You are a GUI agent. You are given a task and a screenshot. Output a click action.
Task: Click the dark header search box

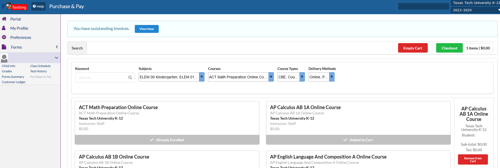click(424, 6)
